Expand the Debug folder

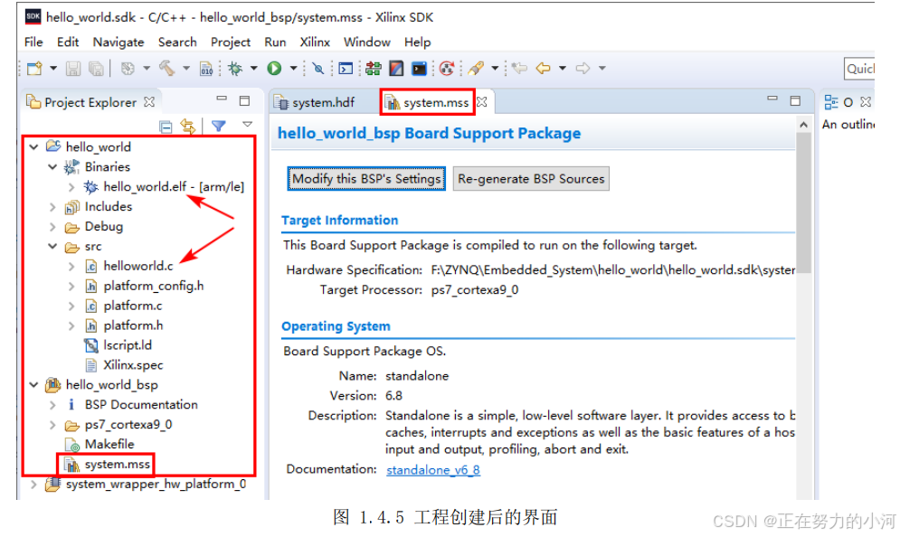point(52,227)
